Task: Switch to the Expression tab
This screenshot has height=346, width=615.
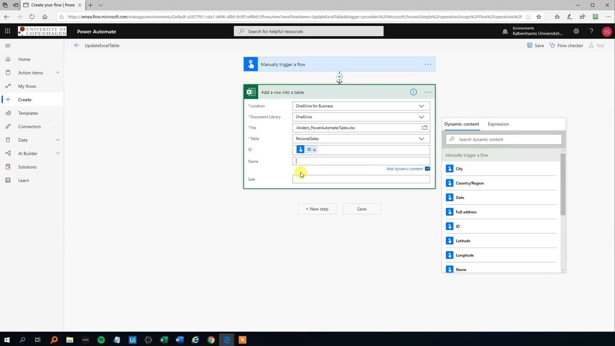Action: [x=498, y=124]
